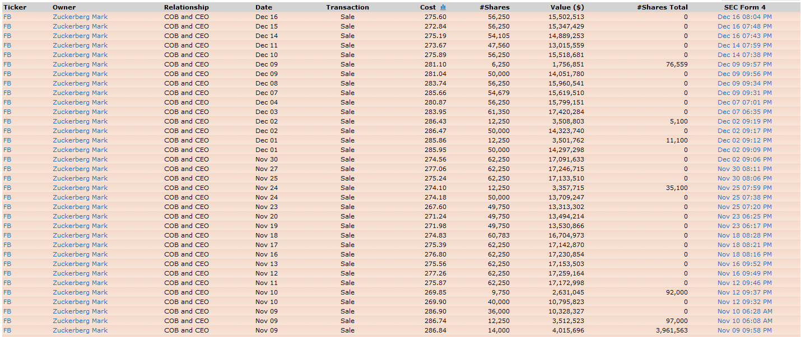
Task: Open SEC Form 4 link Nov 30 08:06 PM
Action: (744, 178)
